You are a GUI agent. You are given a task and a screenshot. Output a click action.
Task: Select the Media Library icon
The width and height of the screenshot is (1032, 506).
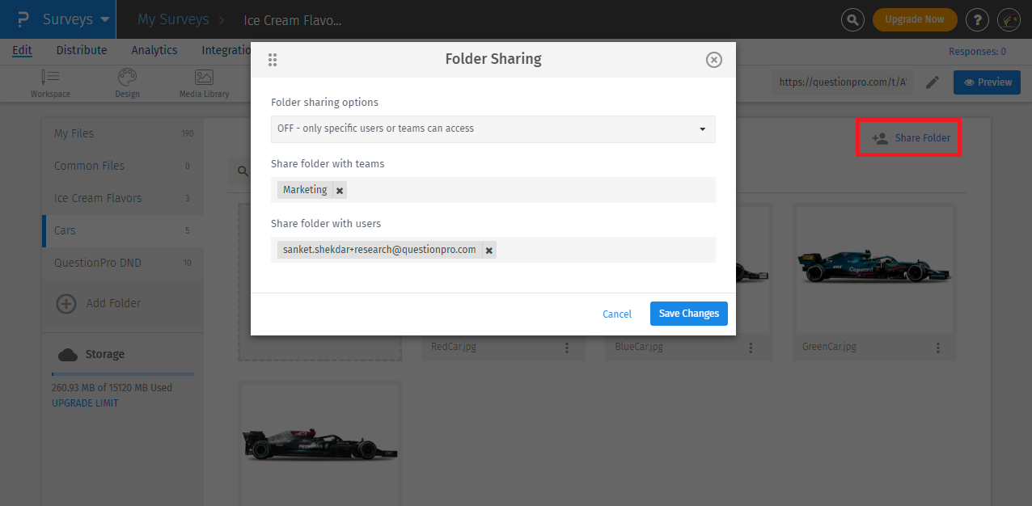(203, 77)
